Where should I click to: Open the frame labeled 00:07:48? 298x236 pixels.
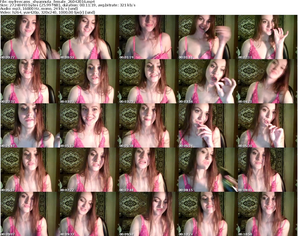tap(149, 170)
